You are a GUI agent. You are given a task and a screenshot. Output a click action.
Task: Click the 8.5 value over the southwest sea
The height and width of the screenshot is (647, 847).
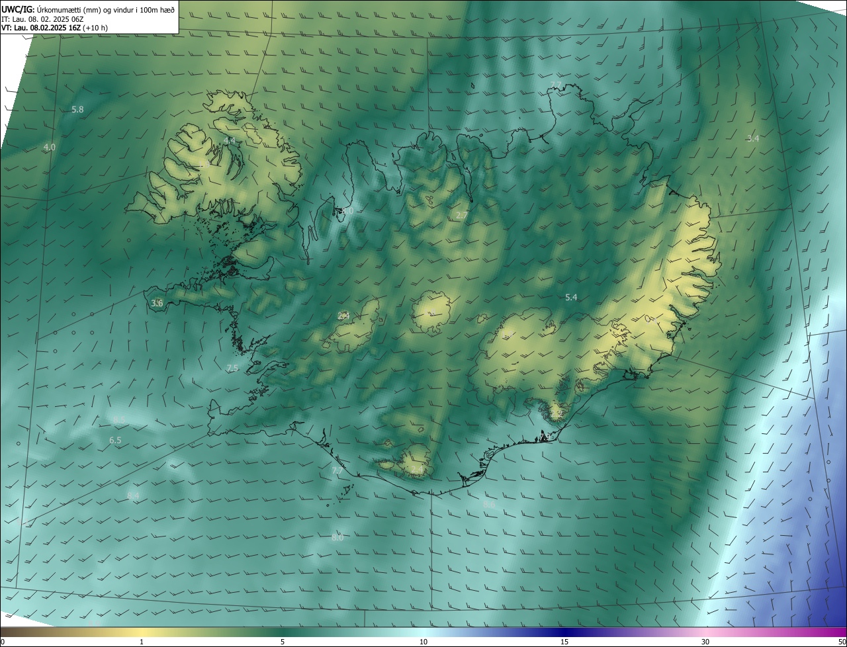[119, 419]
